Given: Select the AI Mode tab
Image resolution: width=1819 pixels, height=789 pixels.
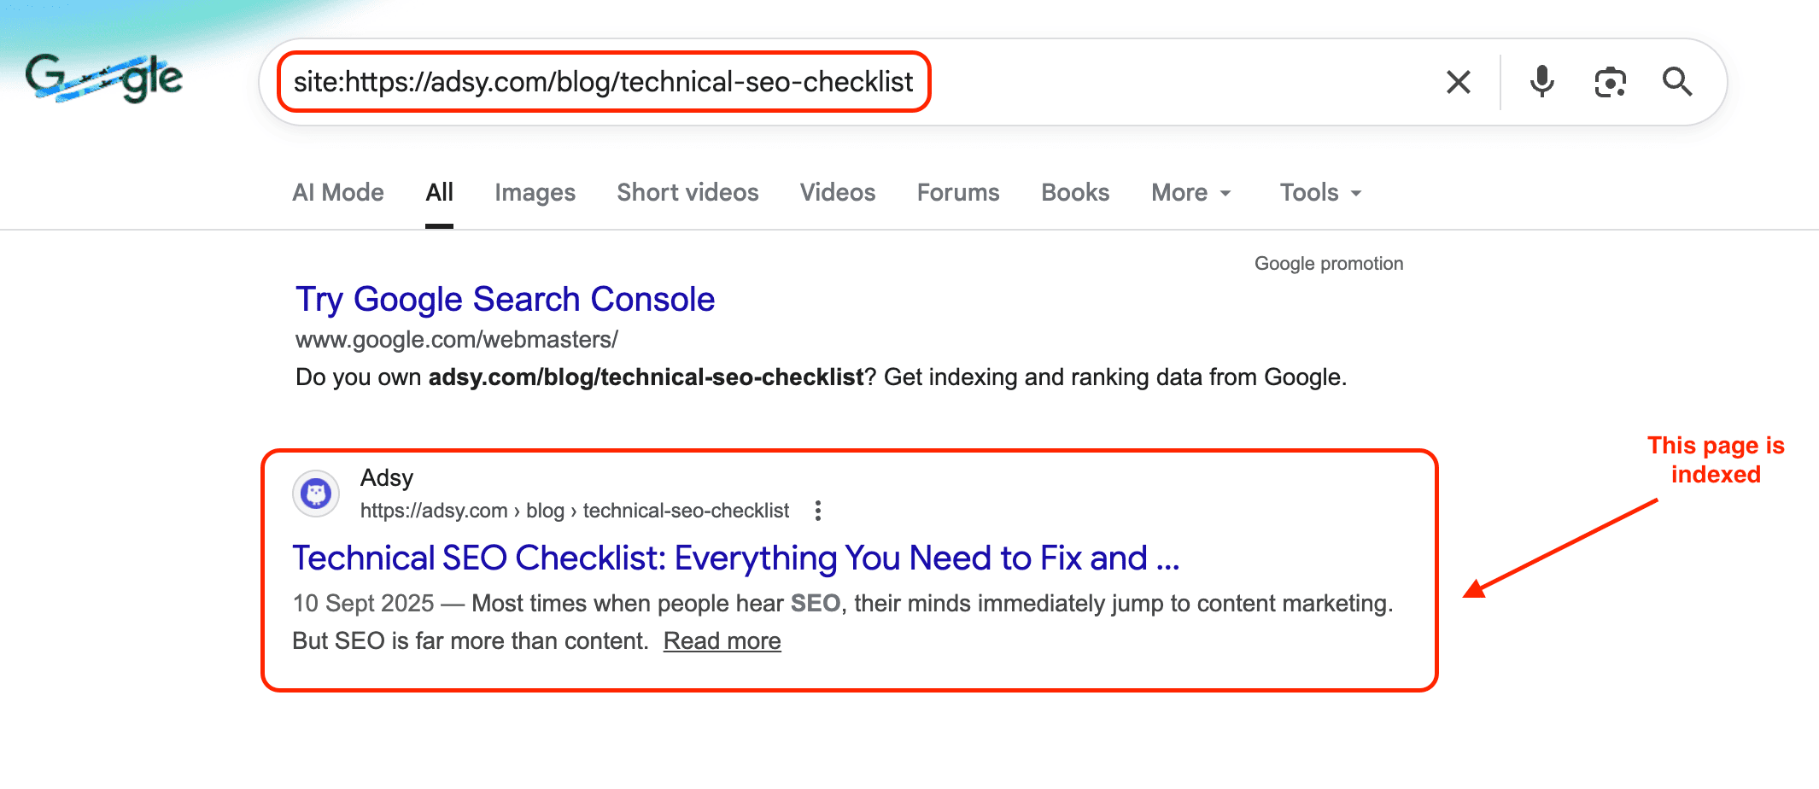Looking at the screenshot, I should pos(337,192).
